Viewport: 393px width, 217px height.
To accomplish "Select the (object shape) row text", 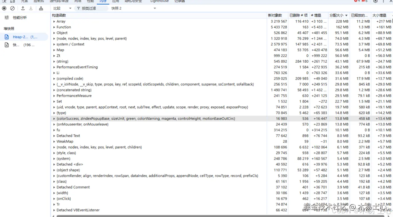I will [68, 170].
